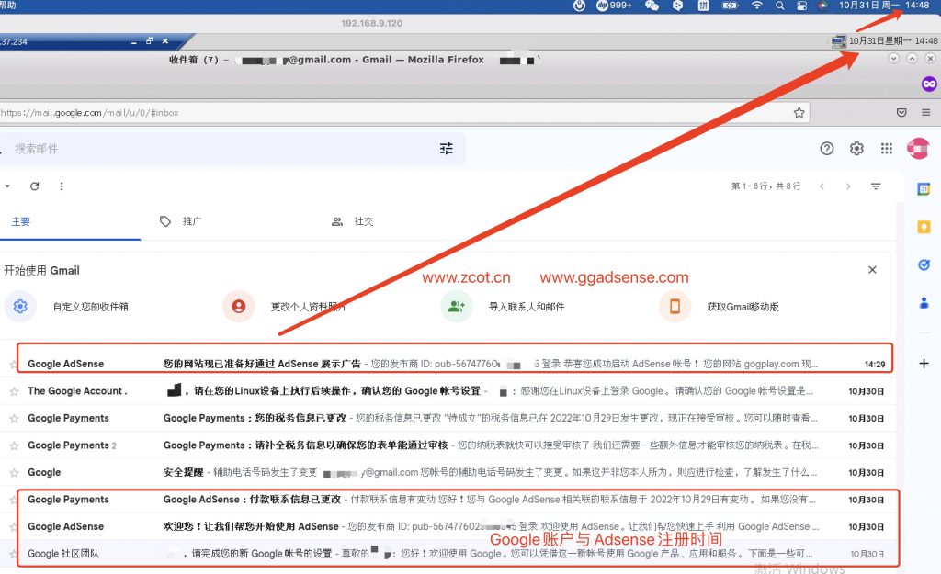Get add-ons with the plus icon
The image size is (941, 574).
tap(924, 363)
